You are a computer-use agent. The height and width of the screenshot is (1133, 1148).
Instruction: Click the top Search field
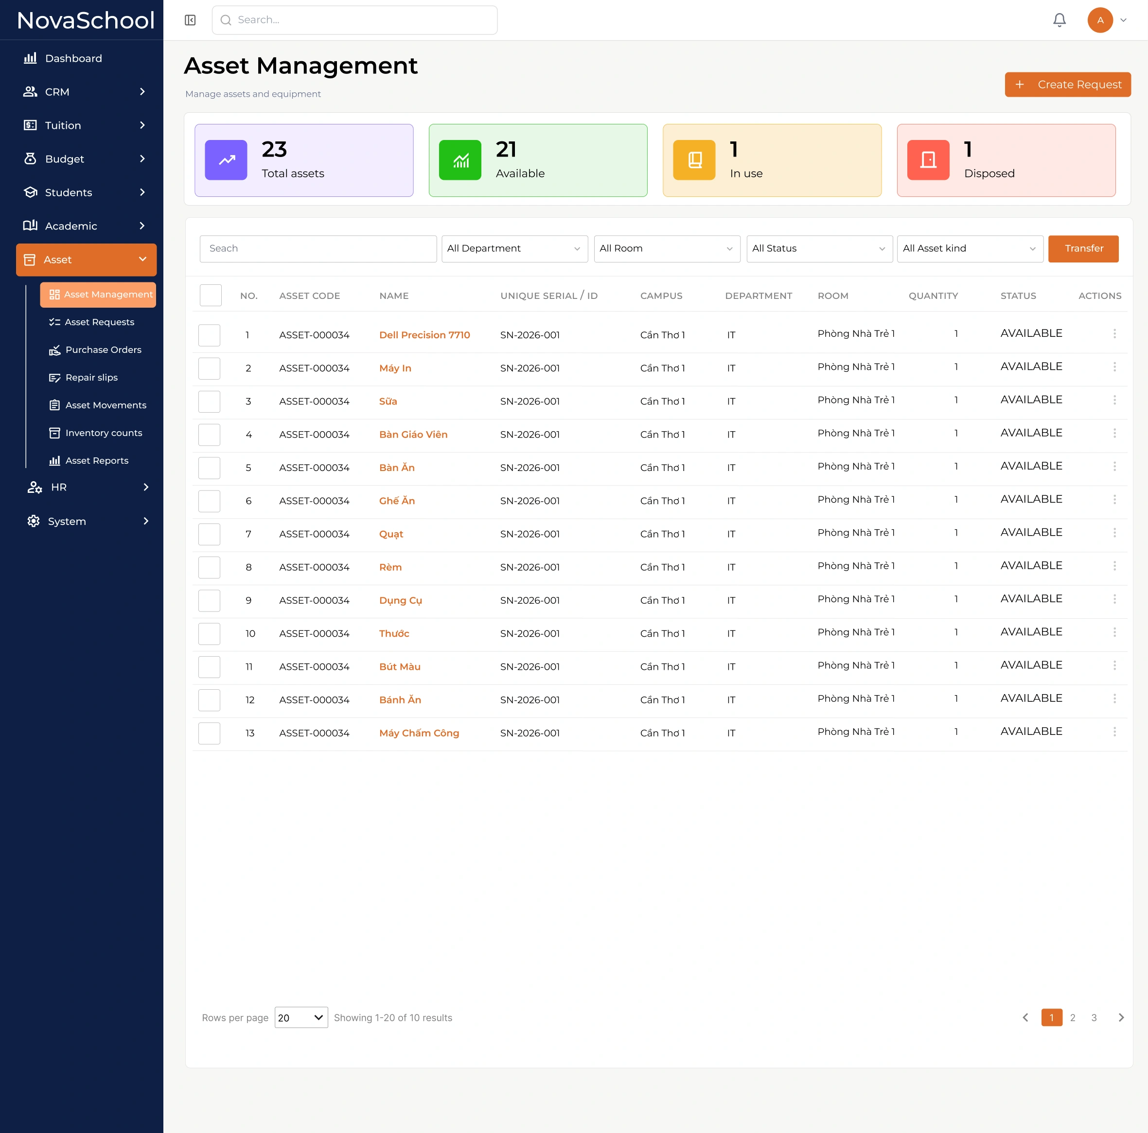tap(355, 20)
